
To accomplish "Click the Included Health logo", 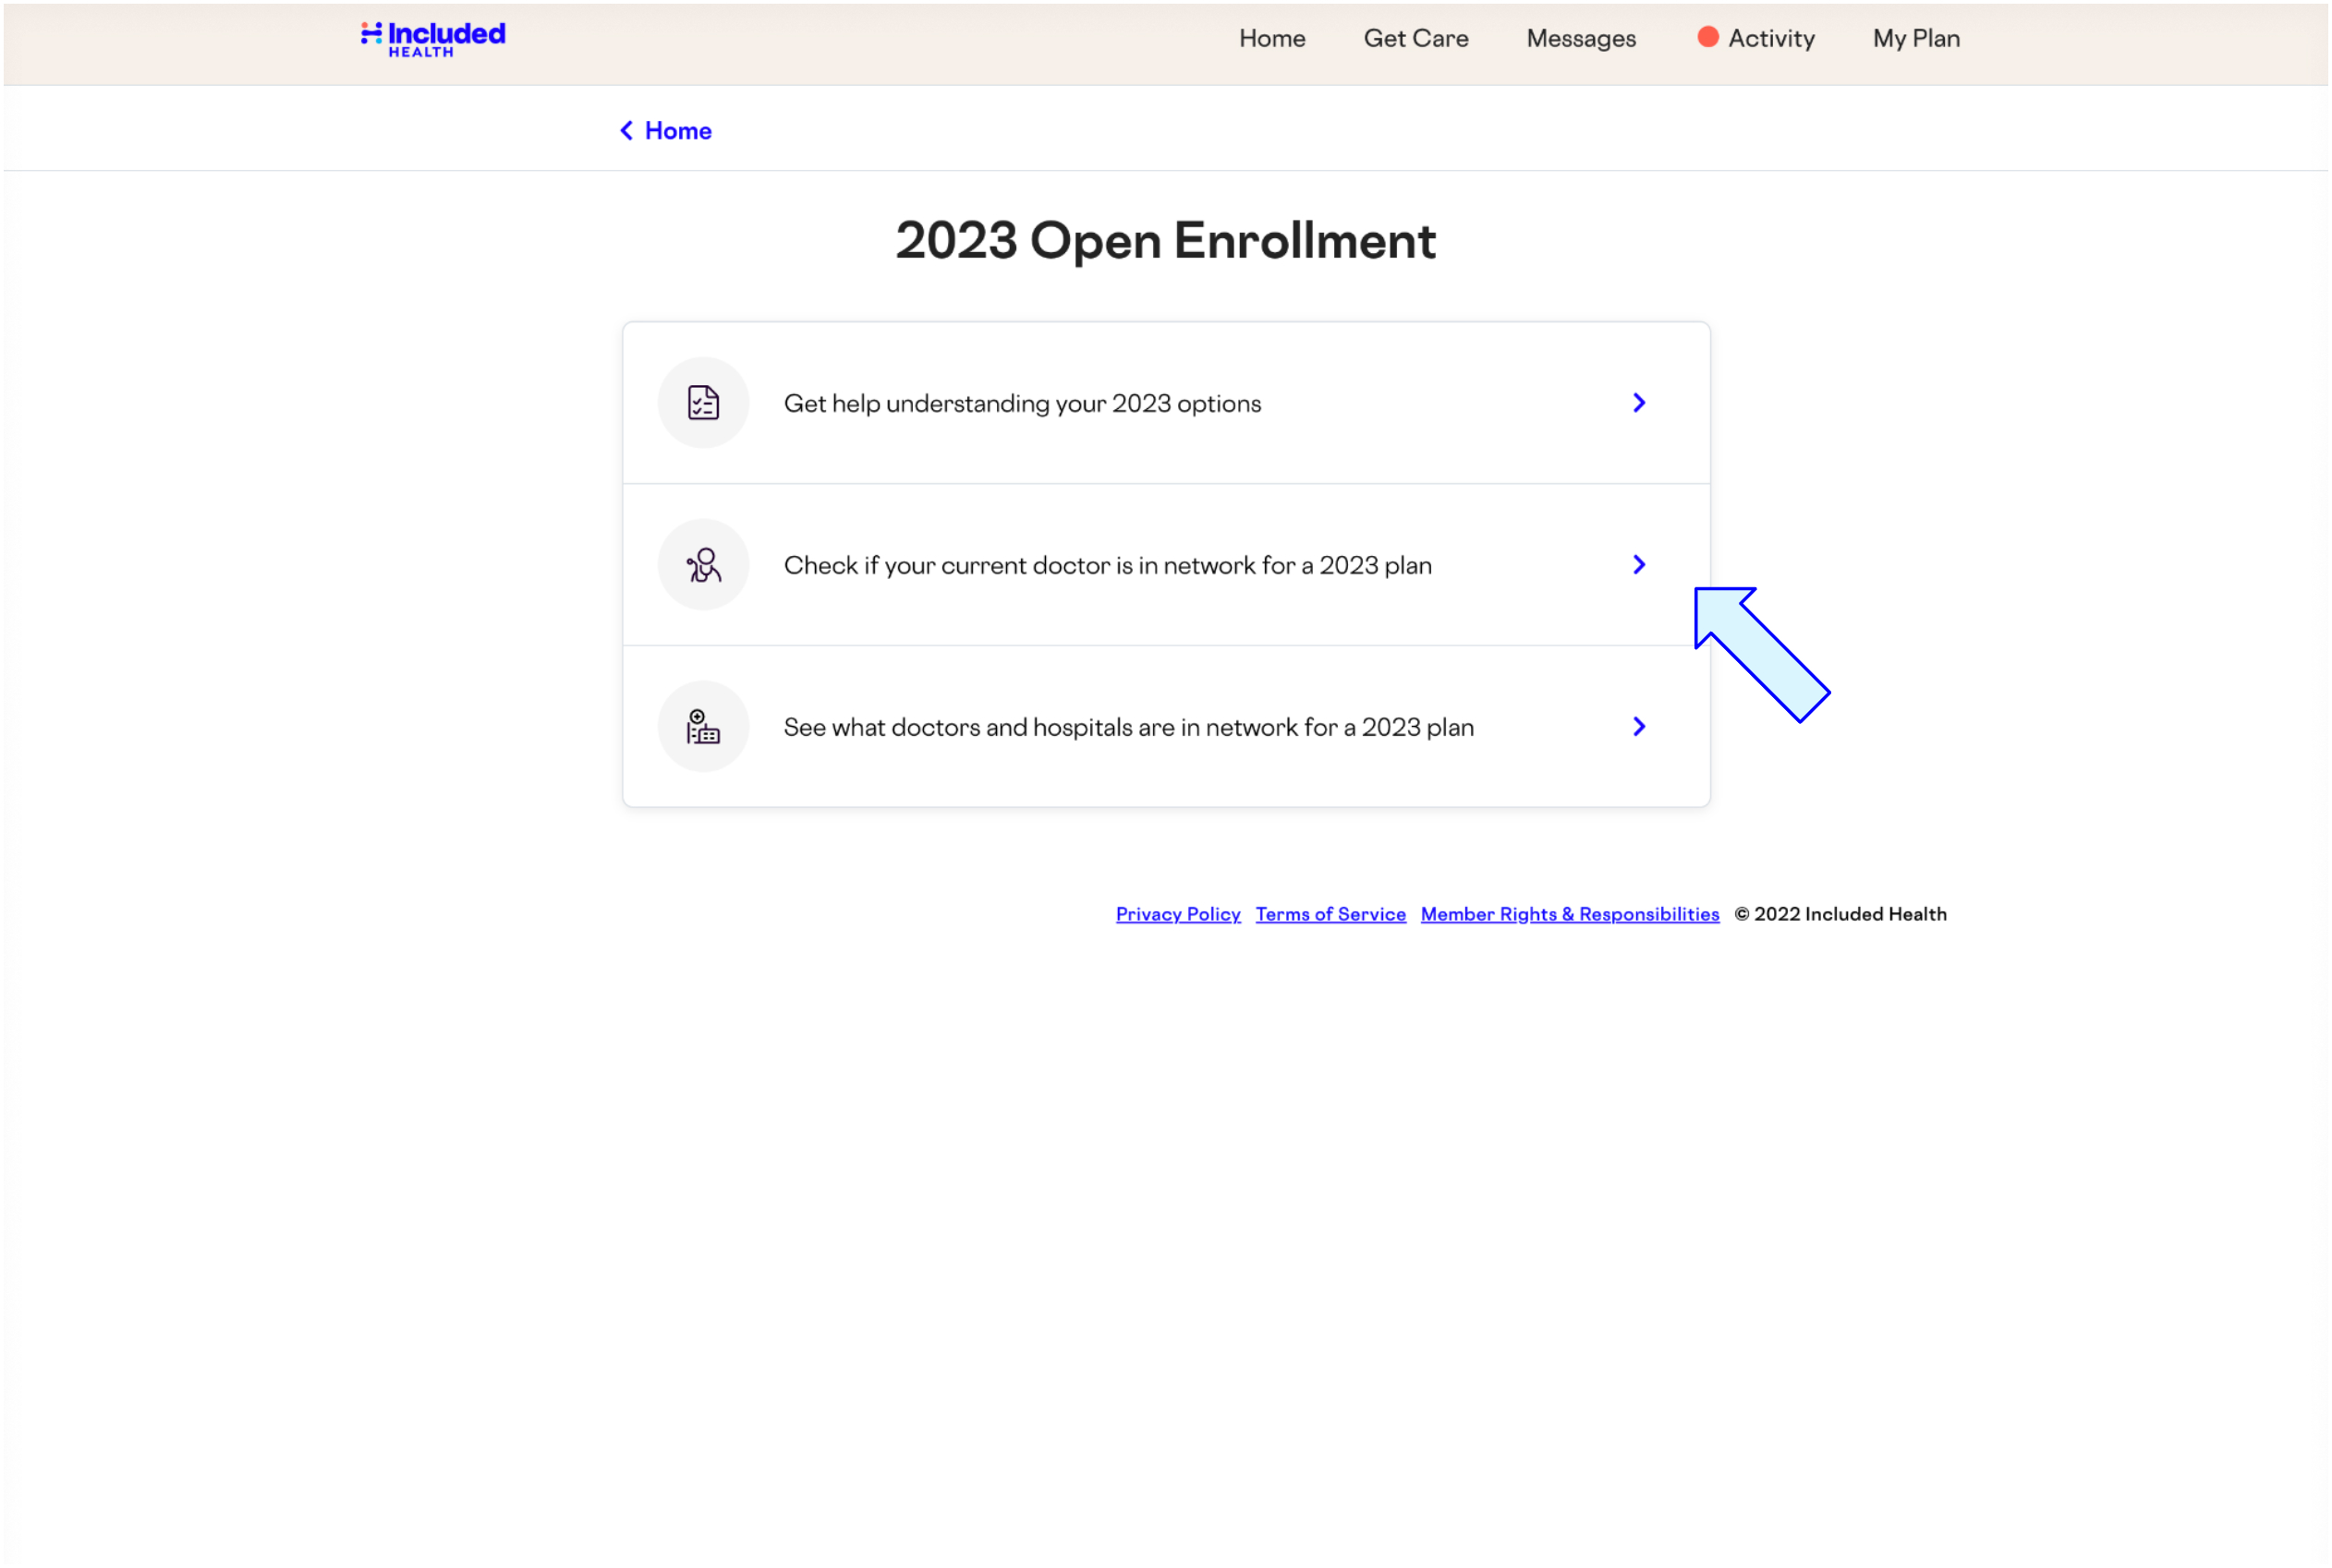I will pyautogui.click(x=432, y=38).
